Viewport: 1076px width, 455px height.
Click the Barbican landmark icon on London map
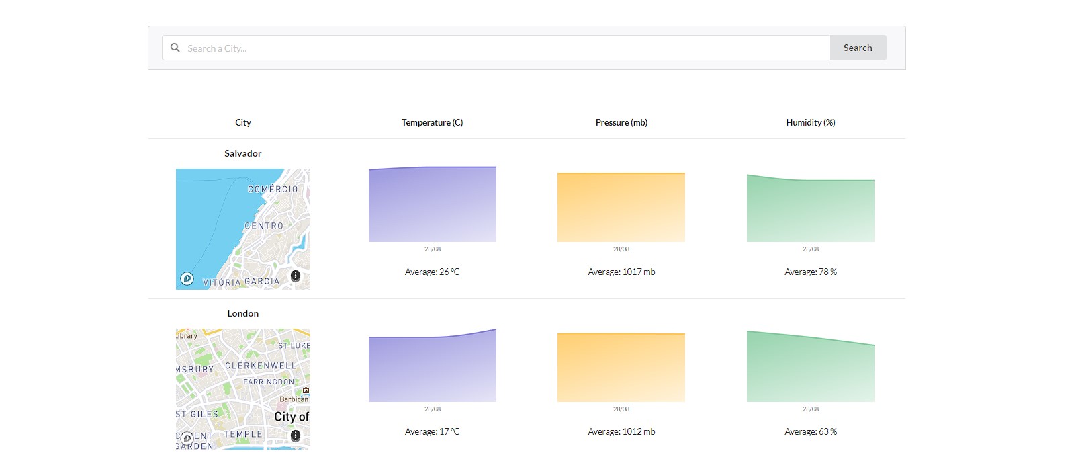click(x=306, y=390)
